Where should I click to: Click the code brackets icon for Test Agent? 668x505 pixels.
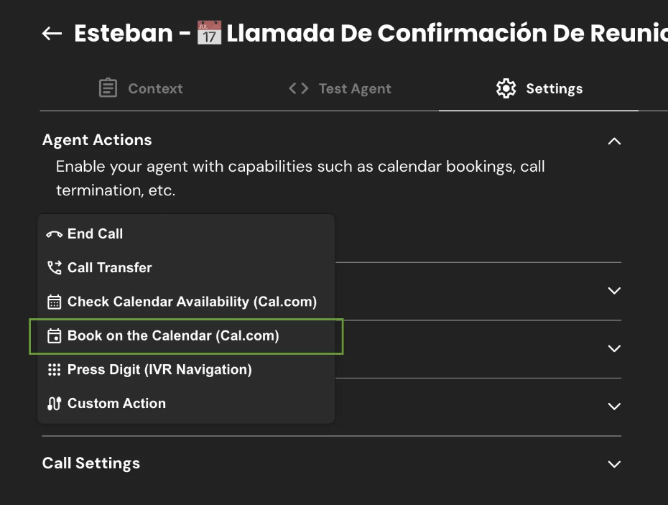(299, 88)
